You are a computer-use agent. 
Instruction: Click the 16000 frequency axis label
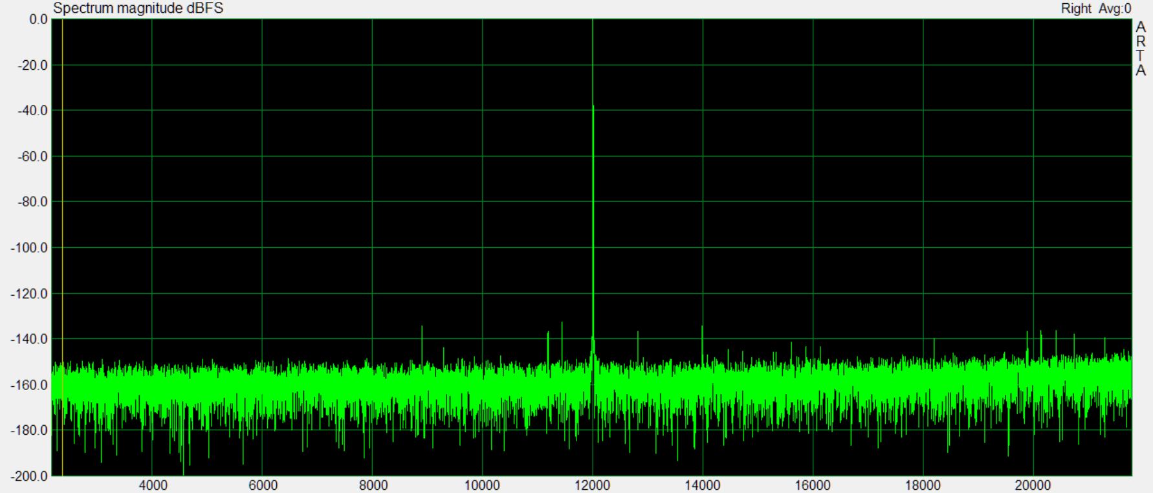tap(813, 486)
